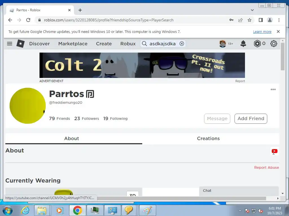The image size is (289, 216).
Task: Click the Roblox logo home icon
Action: (20, 44)
